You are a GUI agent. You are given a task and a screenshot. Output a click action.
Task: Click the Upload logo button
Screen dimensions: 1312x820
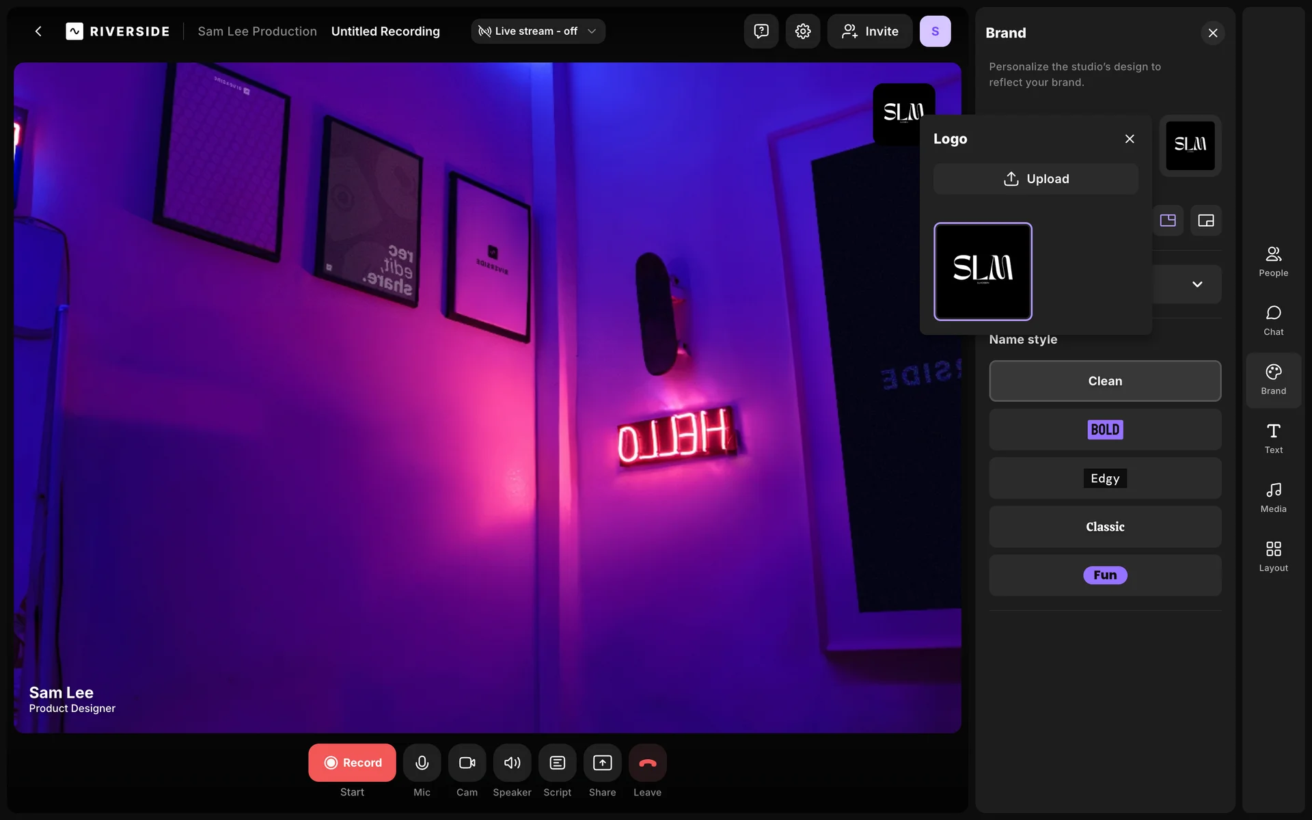pos(1035,179)
